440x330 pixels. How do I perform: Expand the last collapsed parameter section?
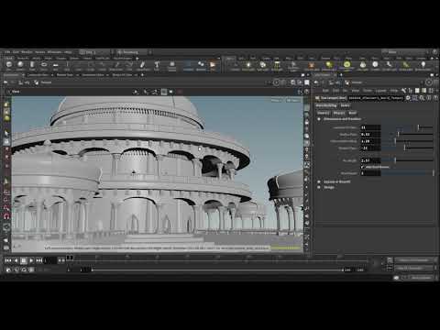tap(319, 187)
